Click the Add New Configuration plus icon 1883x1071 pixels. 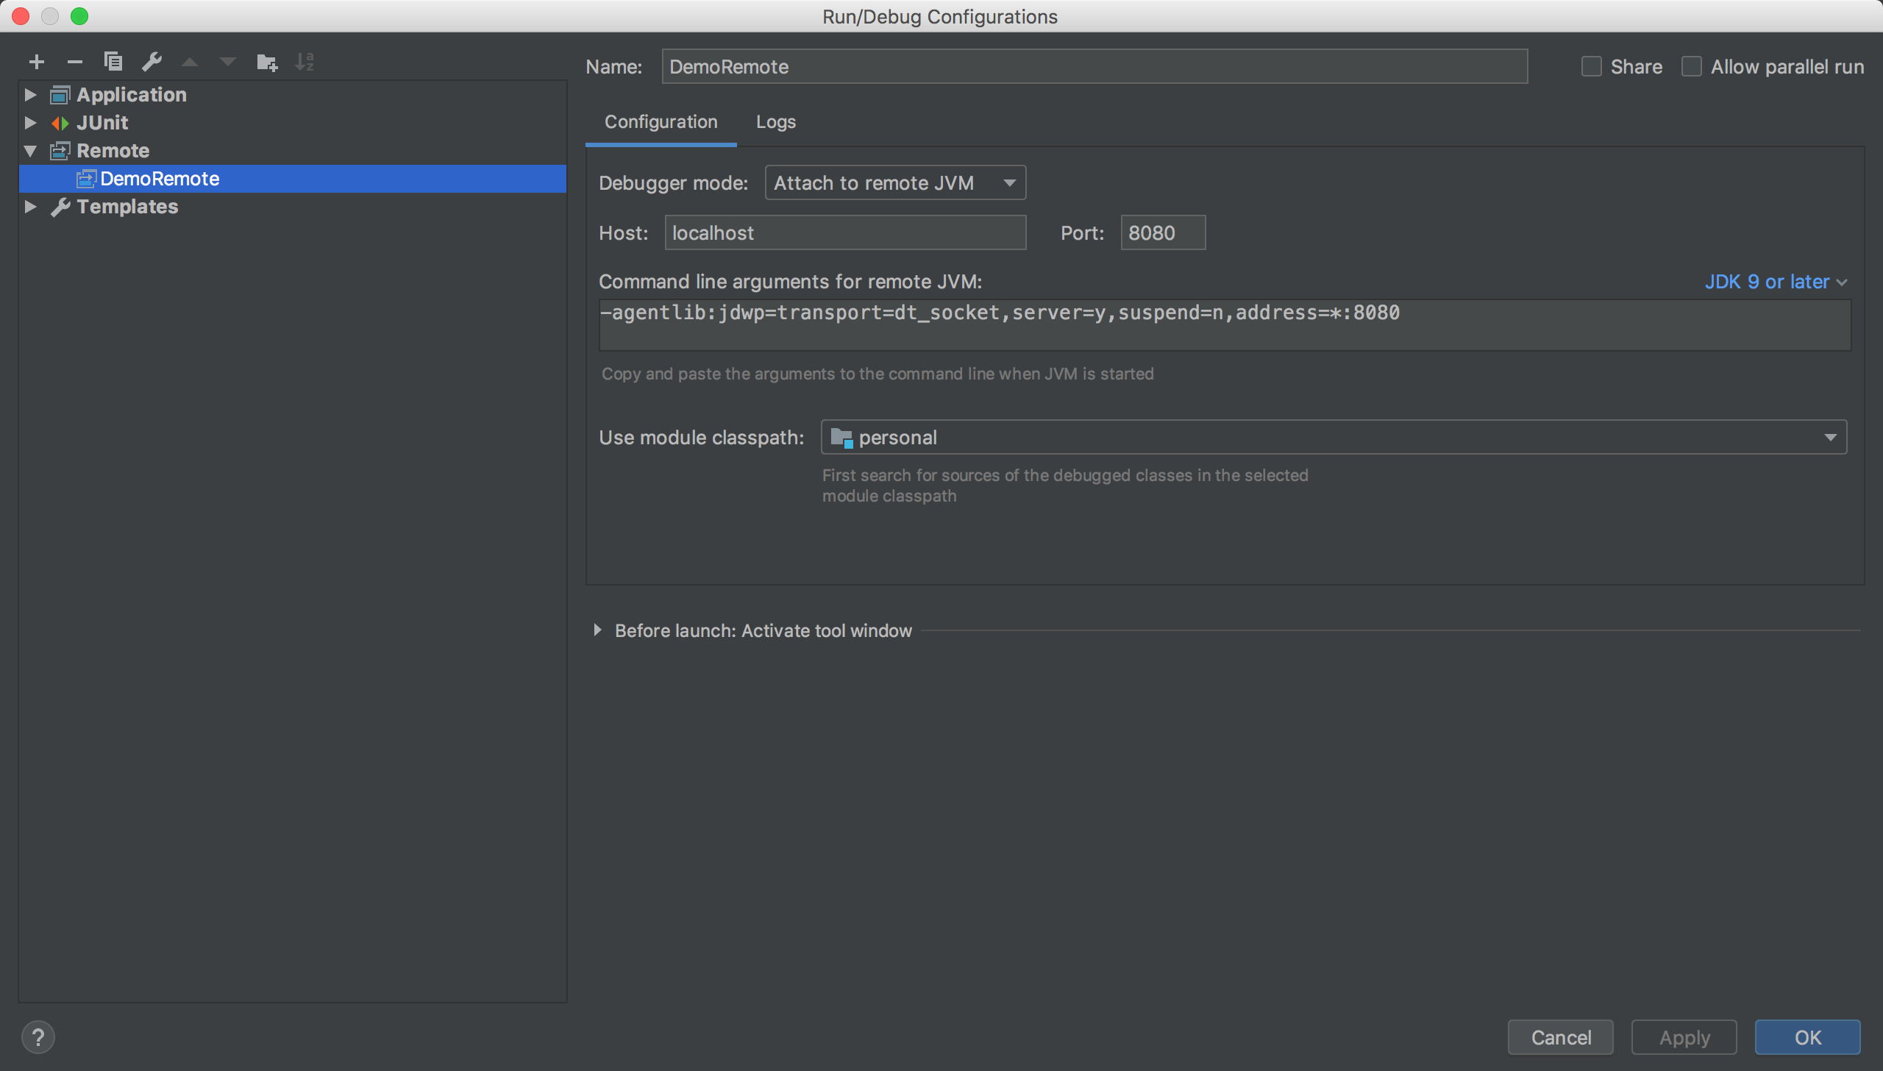36,62
